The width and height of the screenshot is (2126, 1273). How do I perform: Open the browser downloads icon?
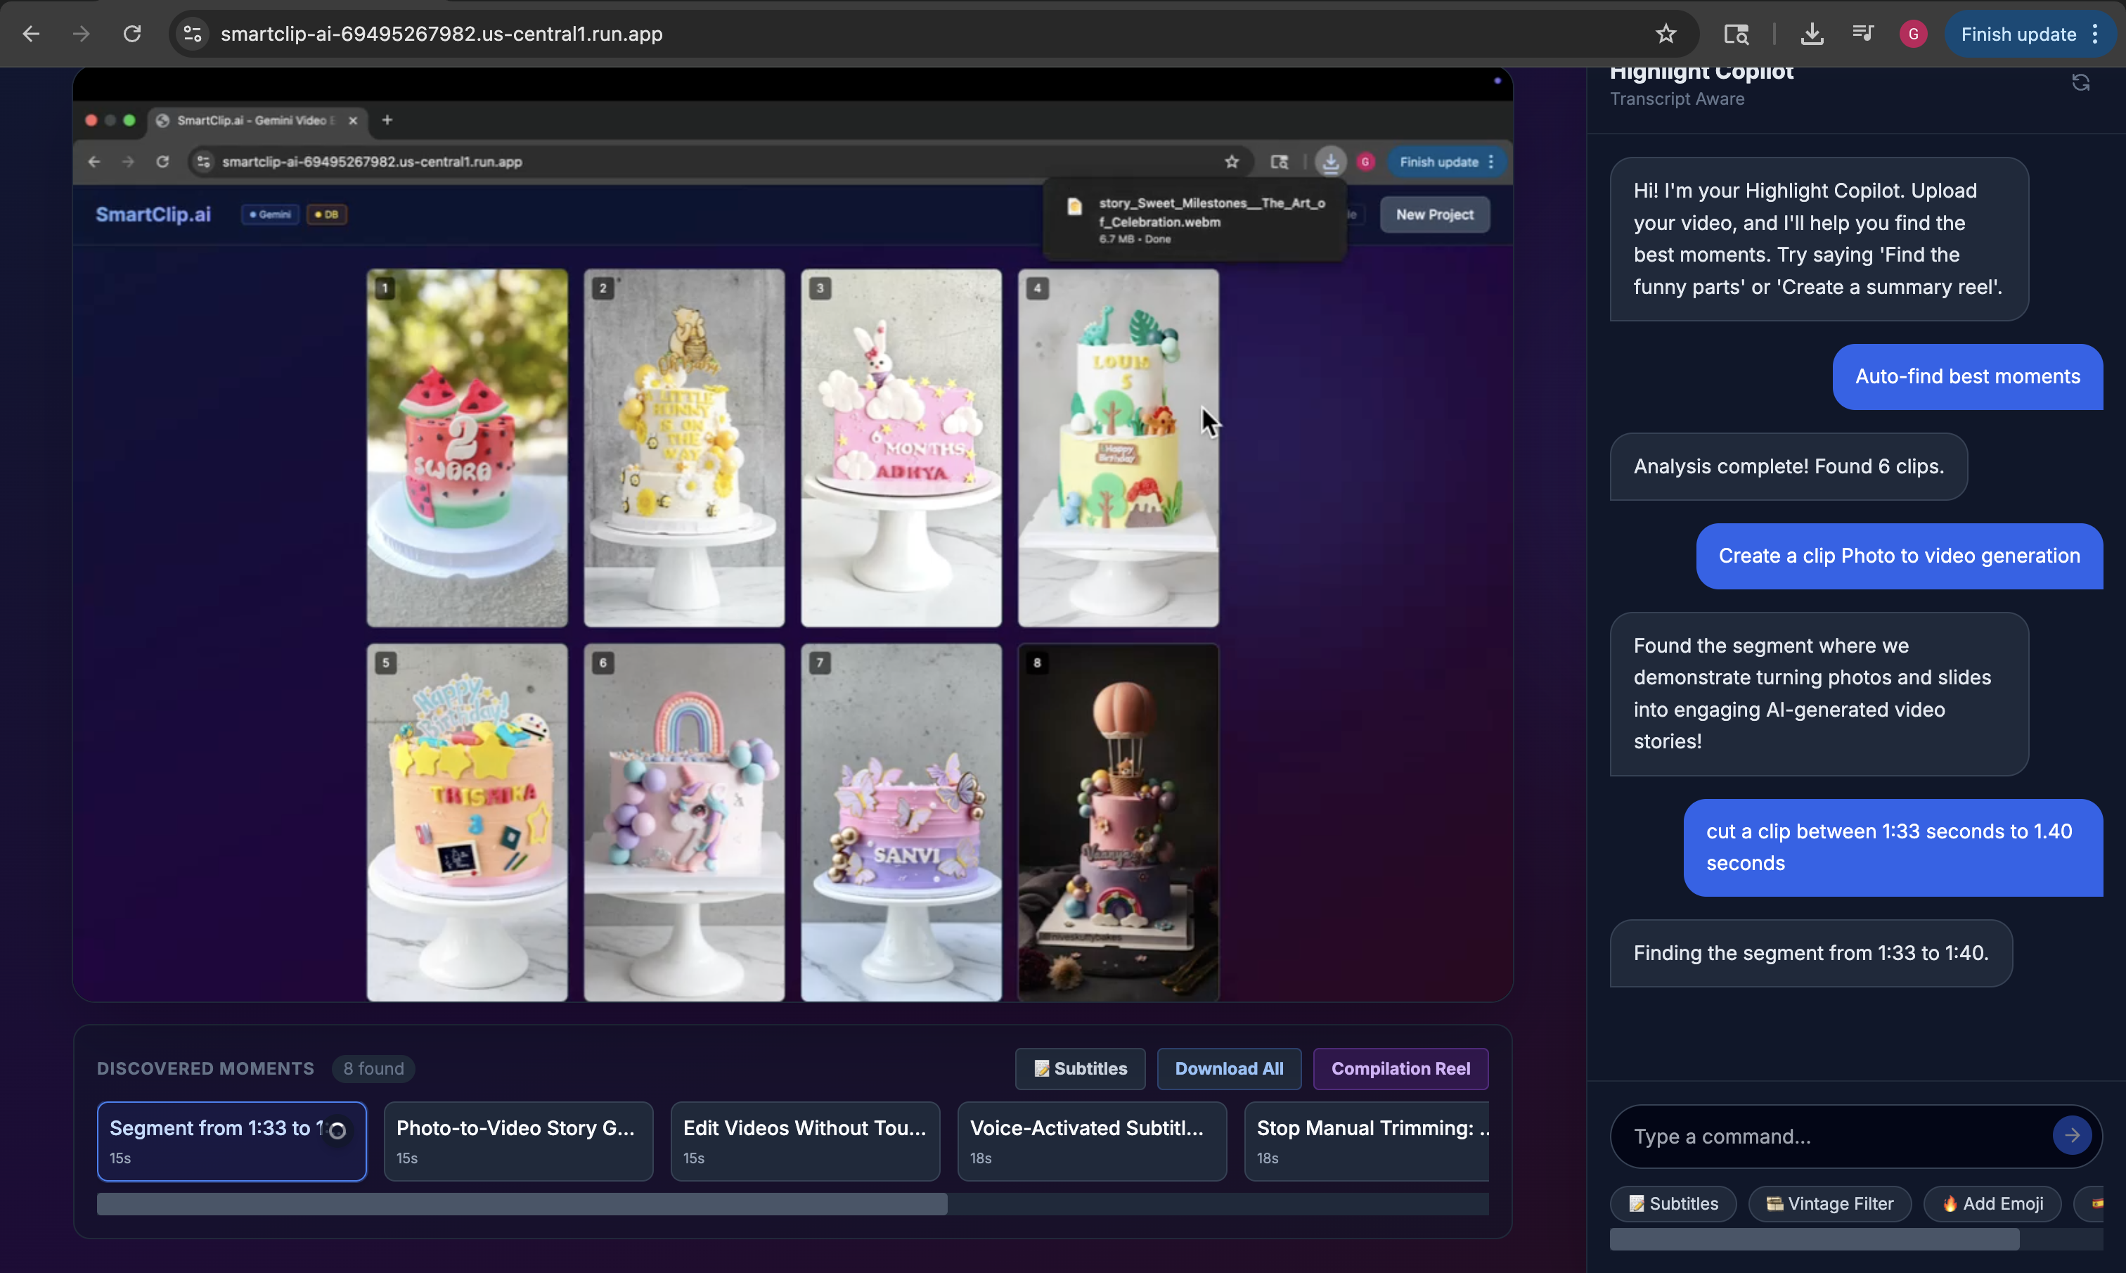(1811, 34)
